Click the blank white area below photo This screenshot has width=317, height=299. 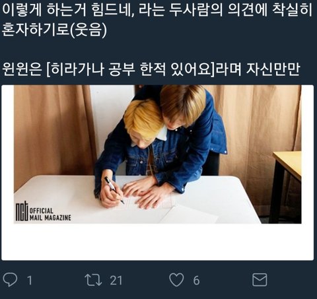pos(157,242)
